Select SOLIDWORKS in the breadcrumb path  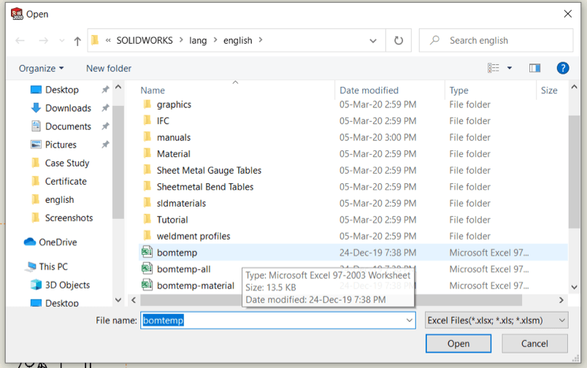click(145, 40)
